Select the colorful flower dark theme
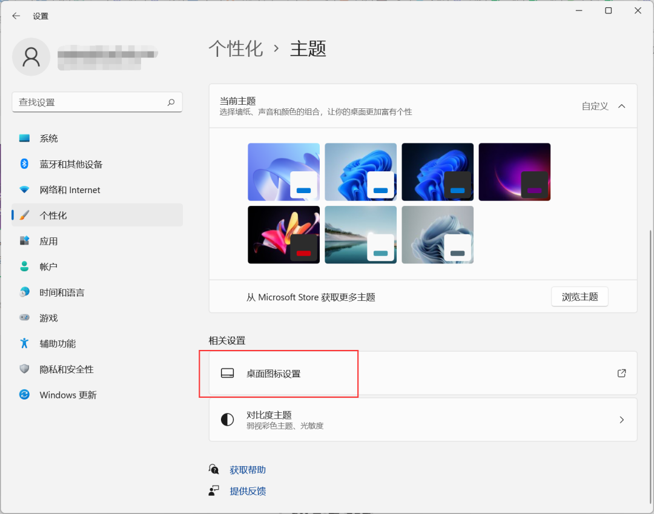This screenshot has width=654, height=514. point(283,235)
